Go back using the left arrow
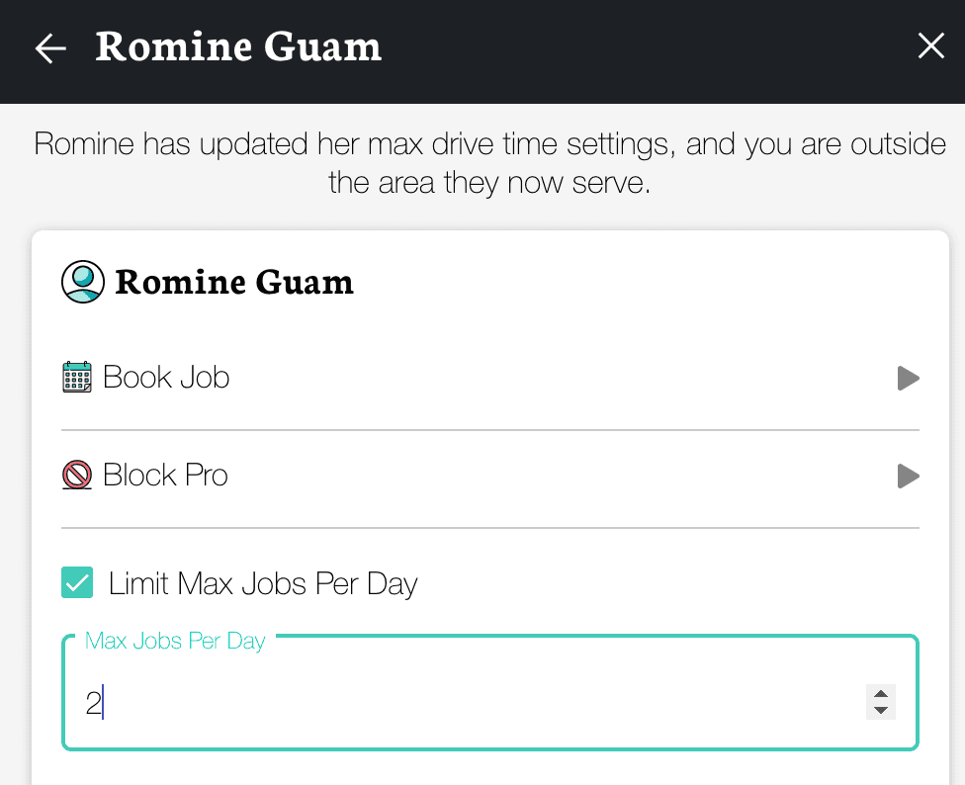This screenshot has height=785, width=965. tap(50, 48)
